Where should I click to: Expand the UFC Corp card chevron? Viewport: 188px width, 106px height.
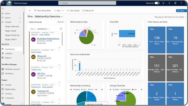[59, 82]
